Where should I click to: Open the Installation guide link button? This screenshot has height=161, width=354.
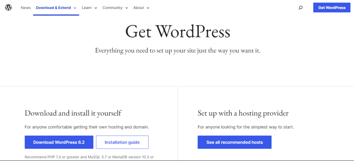pyautogui.click(x=122, y=142)
